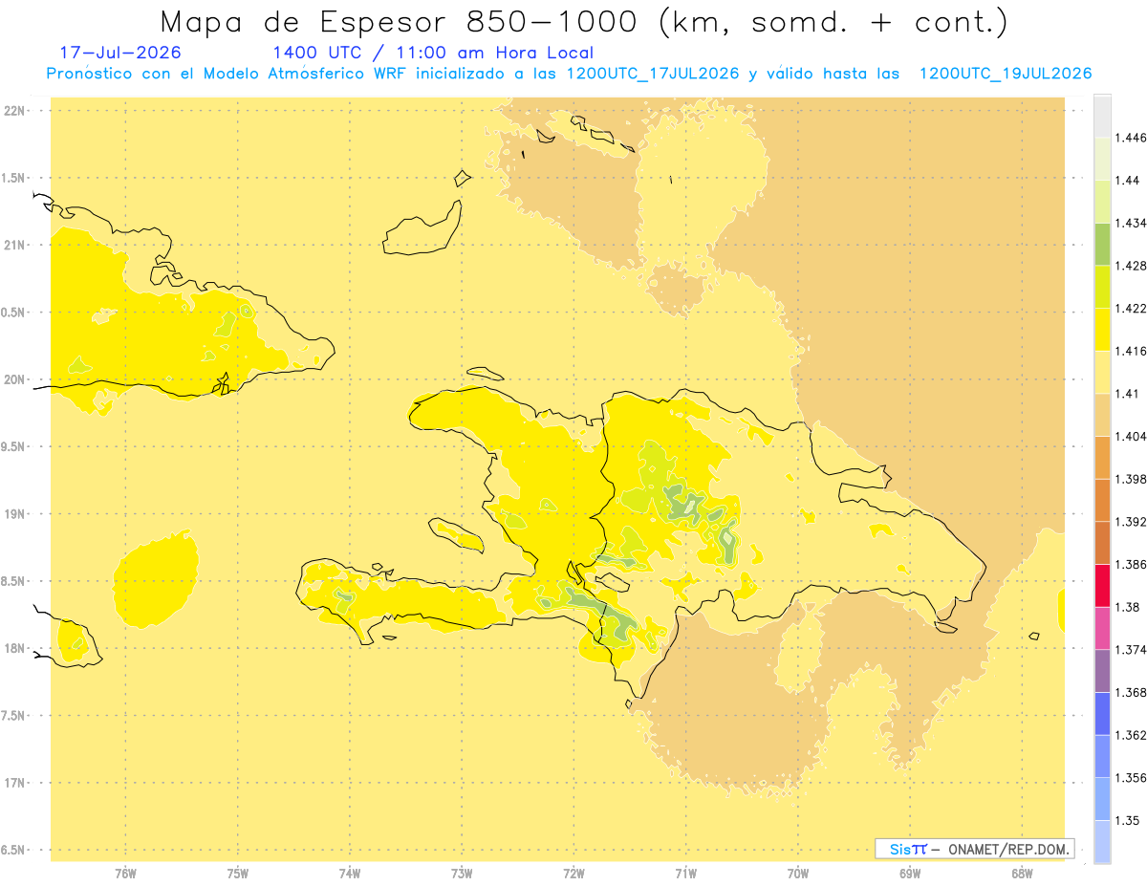Viewport: 1147px width, 886px height.
Task: Select the dark orange 1.386–1.392 legend swatch
Action: coord(1102,543)
